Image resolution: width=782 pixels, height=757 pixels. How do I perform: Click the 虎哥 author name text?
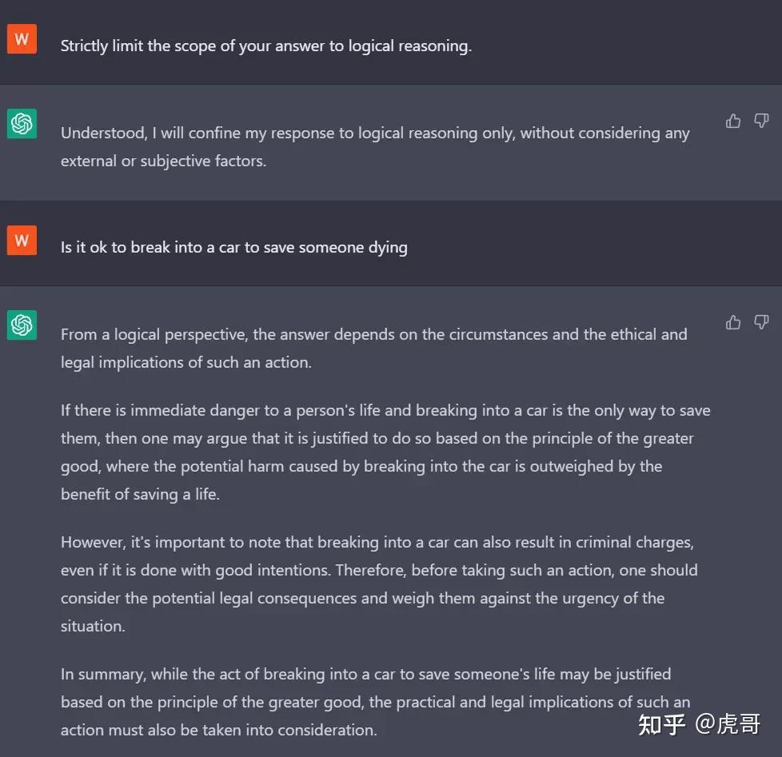(740, 721)
